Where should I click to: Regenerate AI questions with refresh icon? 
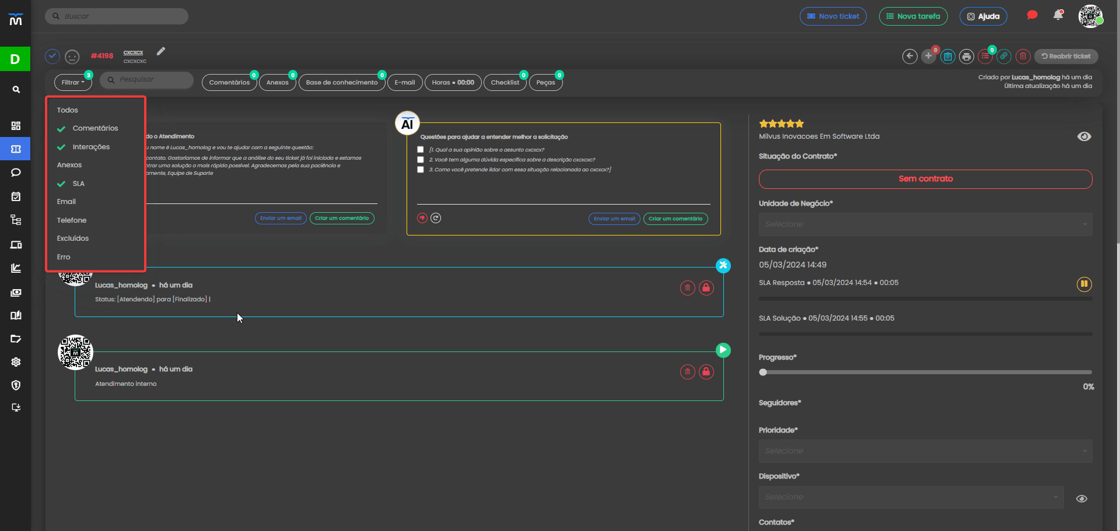click(436, 218)
